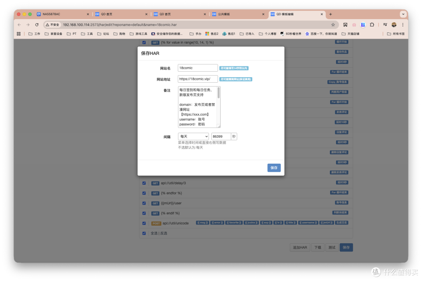Toggle checkbox for endfor row
The width and height of the screenshot is (422, 281).
[x=144, y=193]
